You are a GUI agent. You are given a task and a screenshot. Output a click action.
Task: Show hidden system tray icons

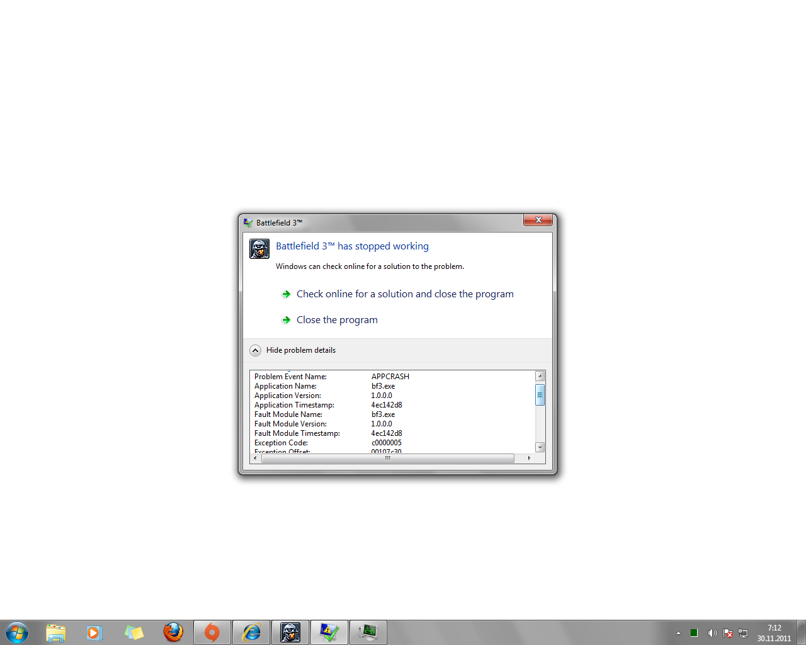tap(678, 633)
